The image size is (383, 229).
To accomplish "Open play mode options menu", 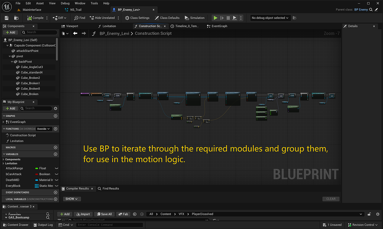I will click(241, 18).
